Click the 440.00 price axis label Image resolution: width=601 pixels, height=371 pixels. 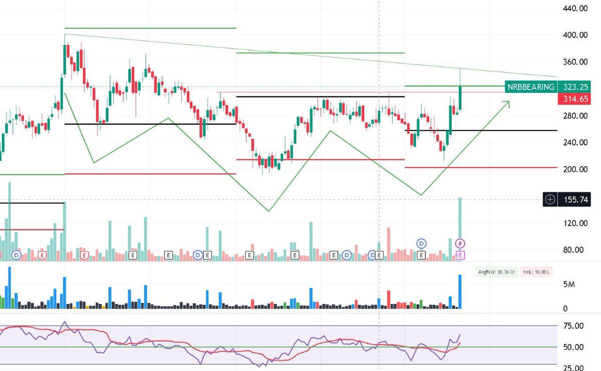tap(575, 8)
